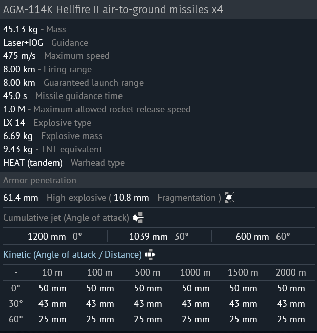The height and width of the screenshot is (333, 317).
Task: Select the 30° row label
Action: pos(16,304)
